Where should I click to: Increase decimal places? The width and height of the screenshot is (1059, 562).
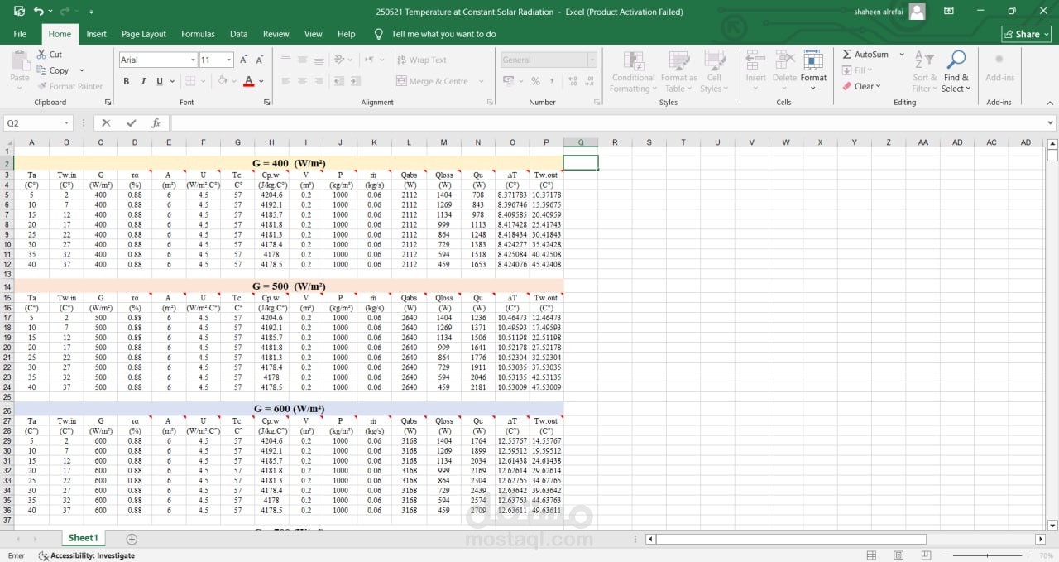[573, 81]
